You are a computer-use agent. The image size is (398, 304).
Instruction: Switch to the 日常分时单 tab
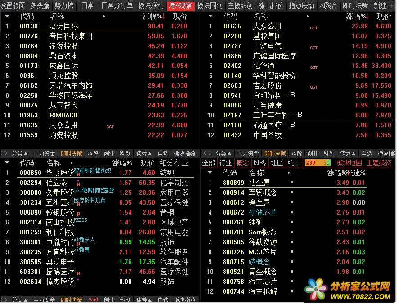point(117,5)
